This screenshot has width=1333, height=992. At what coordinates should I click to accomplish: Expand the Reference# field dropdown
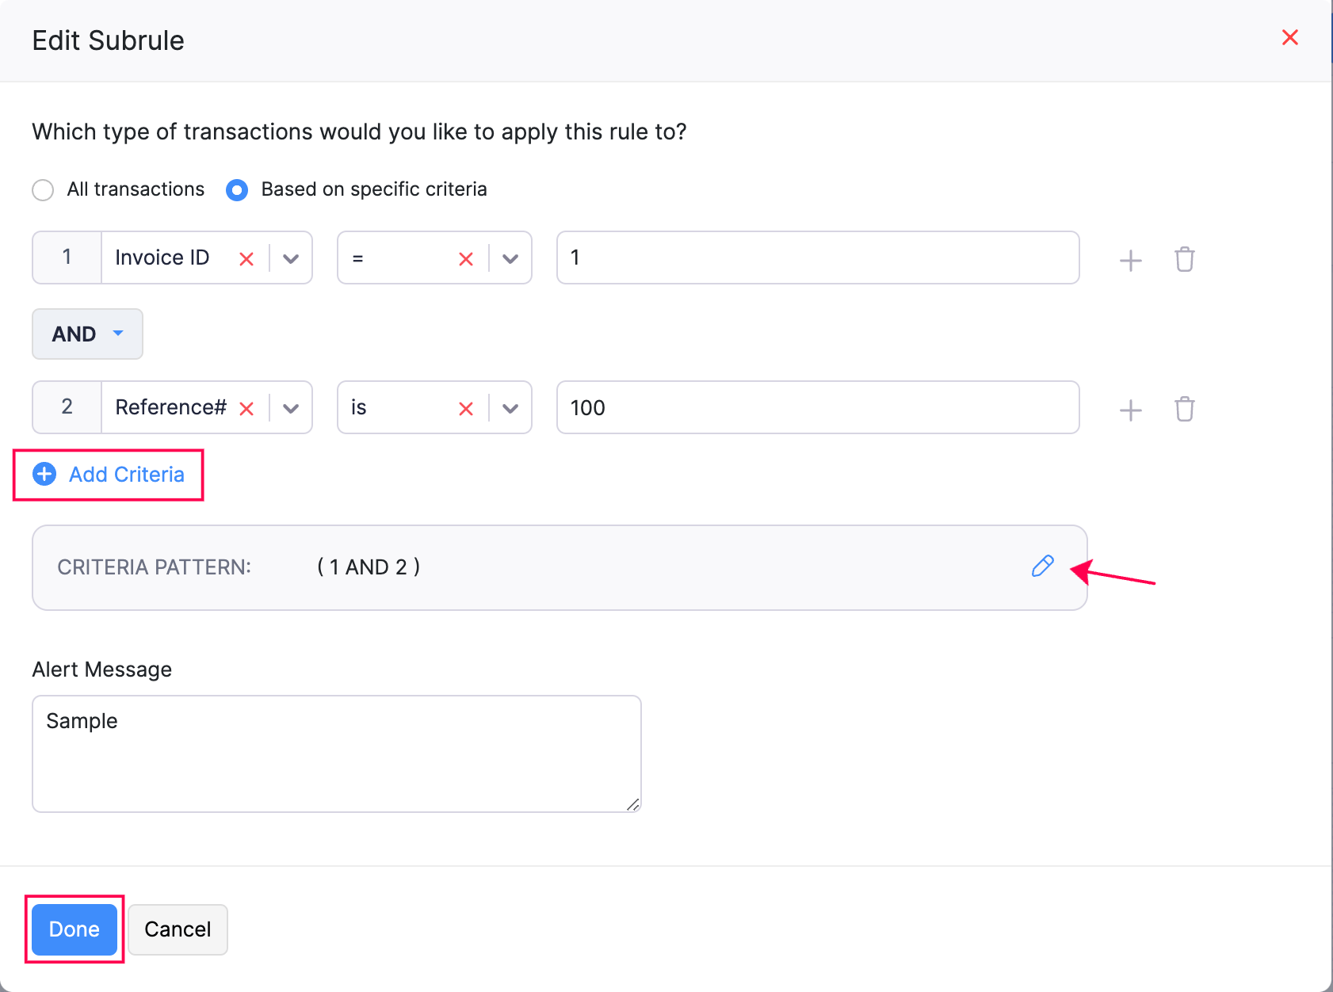point(291,409)
